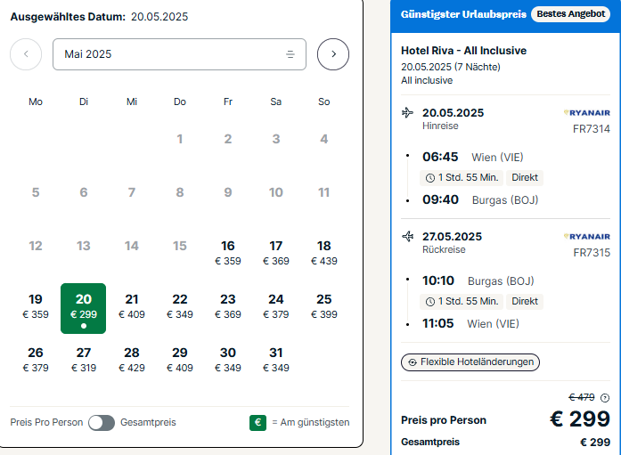Select May 16 for €359
The height and width of the screenshot is (455, 621).
pos(228,252)
